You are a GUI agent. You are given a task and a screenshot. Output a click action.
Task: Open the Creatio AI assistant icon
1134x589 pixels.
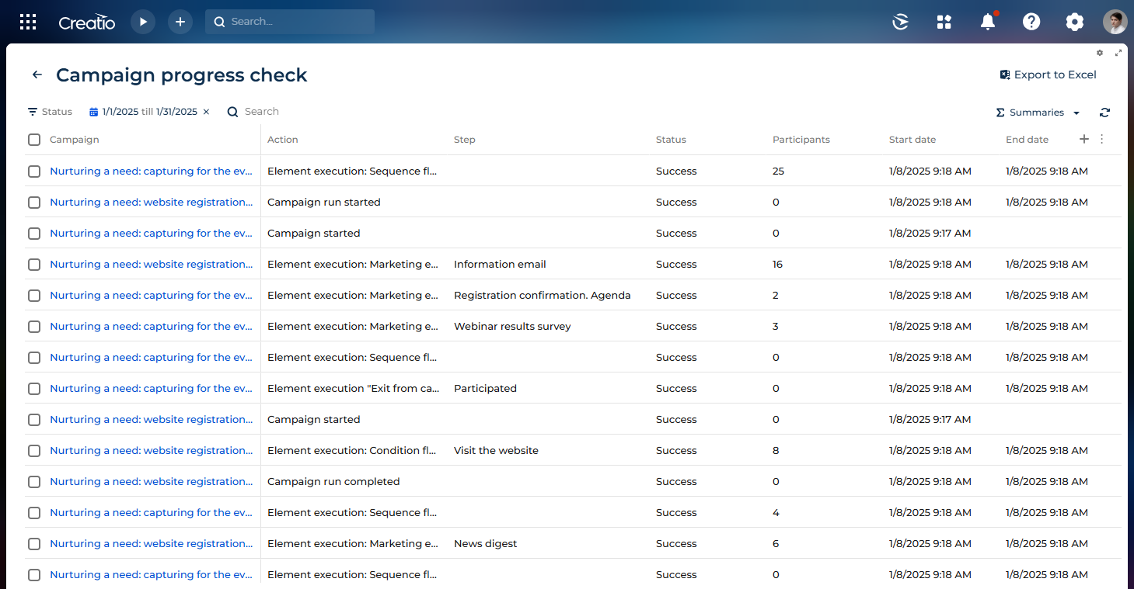click(x=901, y=22)
